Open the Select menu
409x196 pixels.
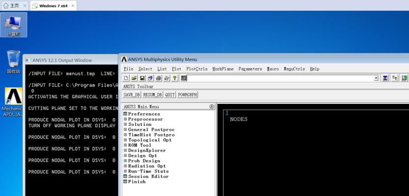click(145, 69)
